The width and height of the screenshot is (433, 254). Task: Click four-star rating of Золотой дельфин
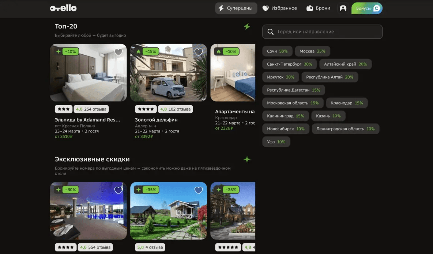click(146, 109)
